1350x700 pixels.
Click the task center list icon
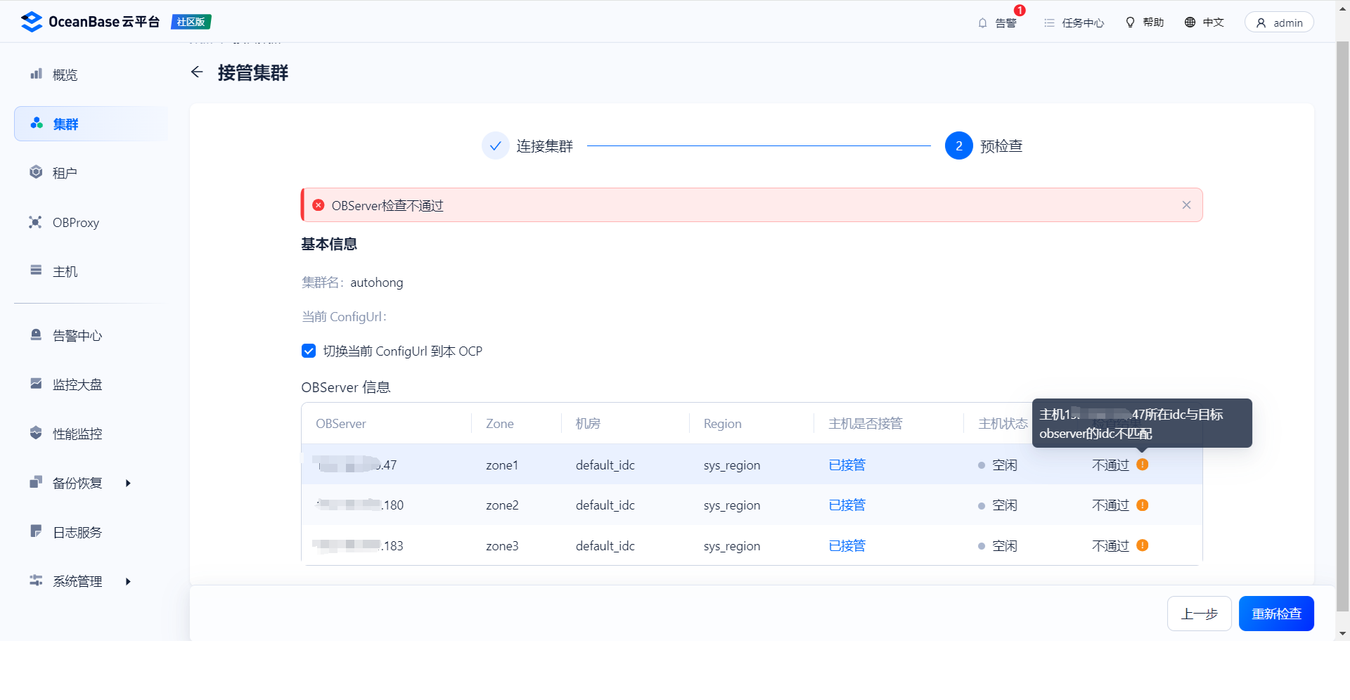(1049, 23)
